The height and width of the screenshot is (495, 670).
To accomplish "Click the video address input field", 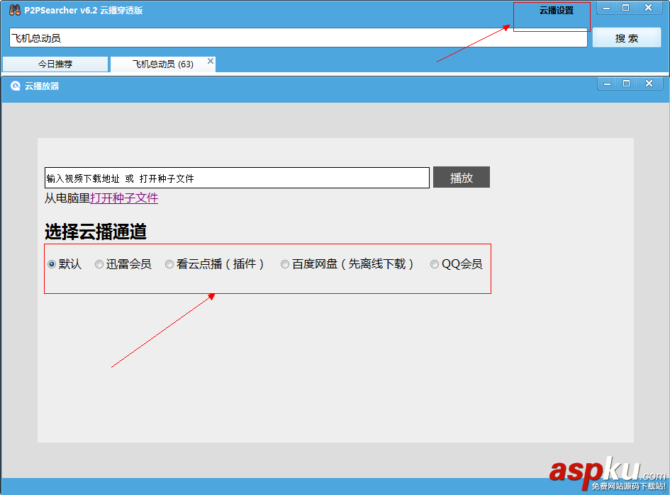I will pos(237,178).
